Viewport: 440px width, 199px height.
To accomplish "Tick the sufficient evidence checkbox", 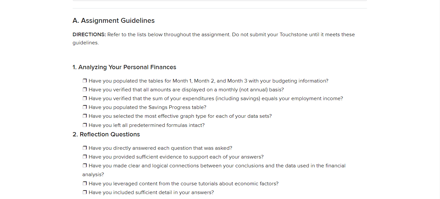I will tap(85, 157).
